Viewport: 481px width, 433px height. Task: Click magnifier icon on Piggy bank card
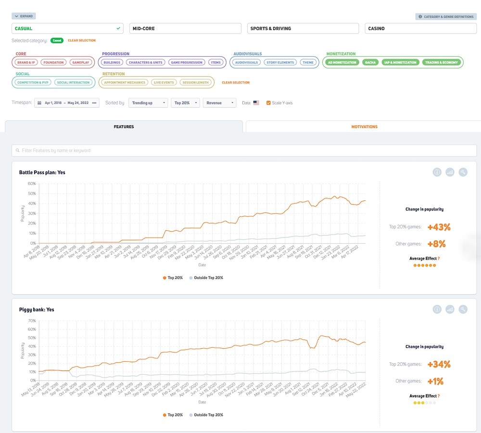463,309
